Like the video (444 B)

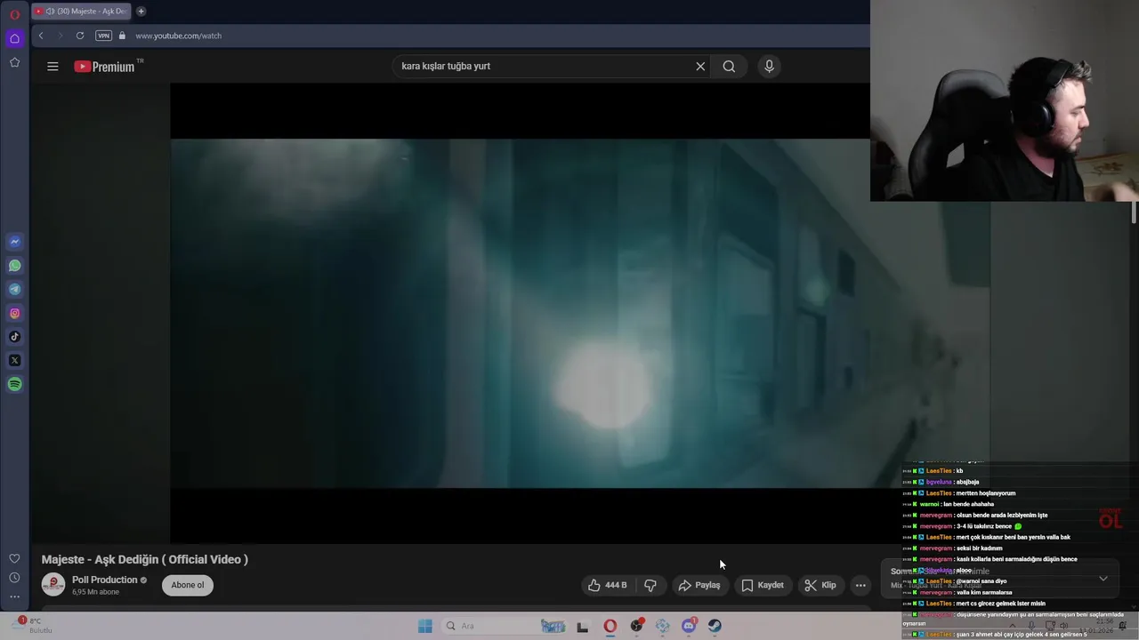tap(607, 585)
